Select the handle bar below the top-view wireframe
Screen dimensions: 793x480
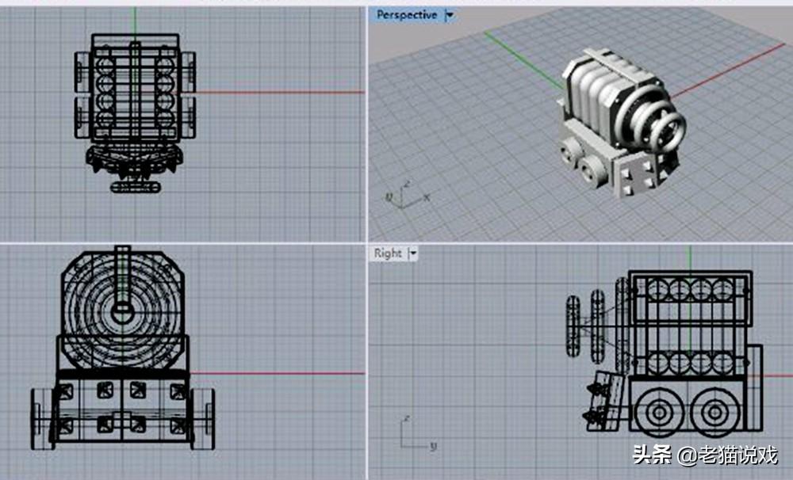tap(136, 188)
